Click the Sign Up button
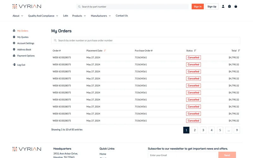 [212, 6]
